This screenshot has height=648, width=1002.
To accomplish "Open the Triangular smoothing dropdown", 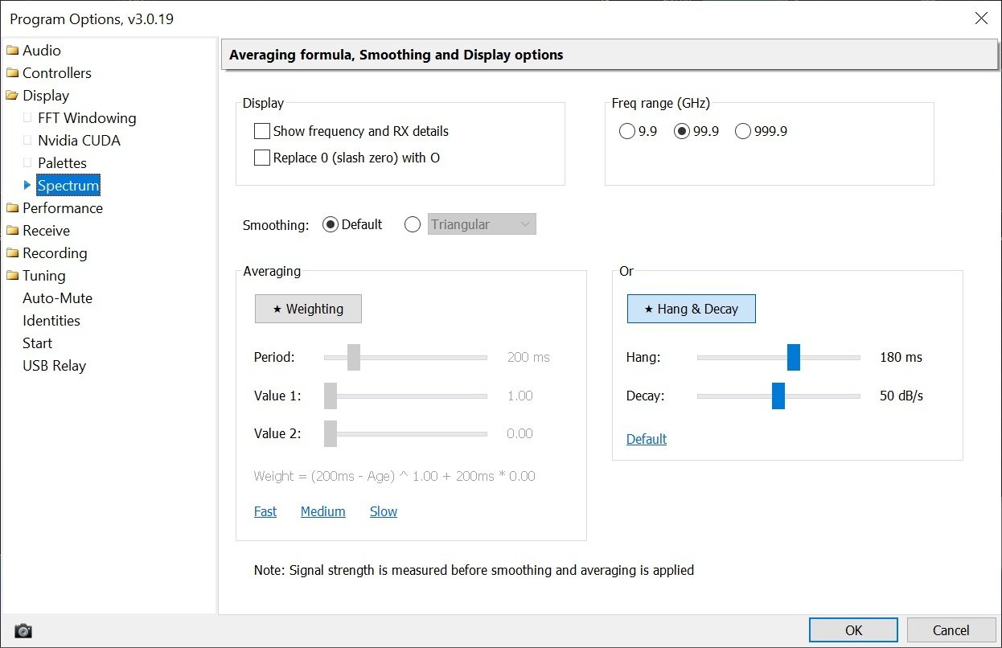I will (482, 224).
